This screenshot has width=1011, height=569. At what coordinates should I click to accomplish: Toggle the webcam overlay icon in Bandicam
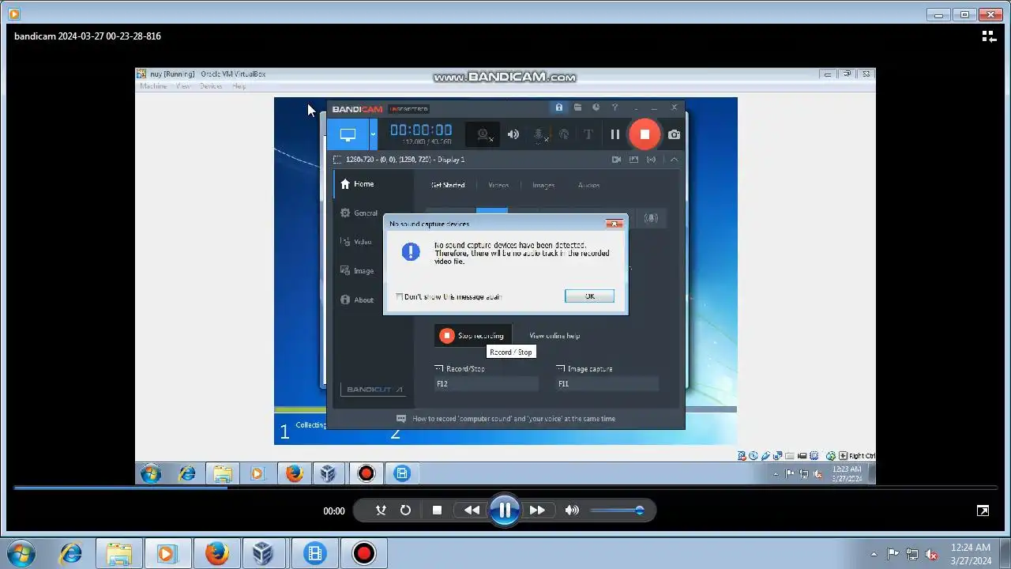[484, 134]
